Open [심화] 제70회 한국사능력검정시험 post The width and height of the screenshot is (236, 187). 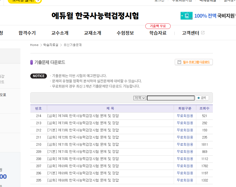pyautogui.click(x=83, y=159)
